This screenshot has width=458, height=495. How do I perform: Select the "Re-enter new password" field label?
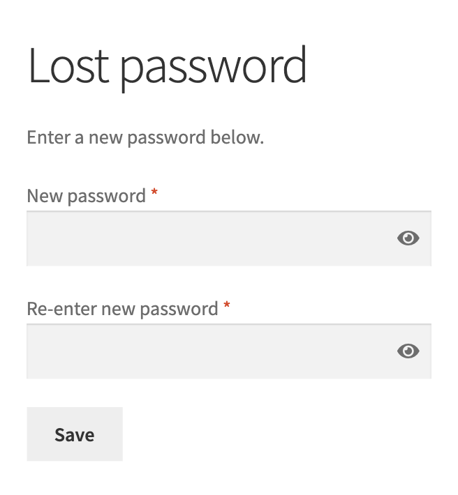tap(122, 309)
